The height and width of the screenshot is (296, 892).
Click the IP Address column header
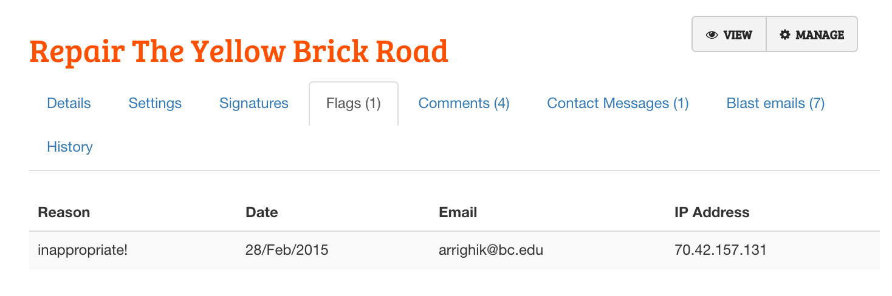(x=712, y=212)
